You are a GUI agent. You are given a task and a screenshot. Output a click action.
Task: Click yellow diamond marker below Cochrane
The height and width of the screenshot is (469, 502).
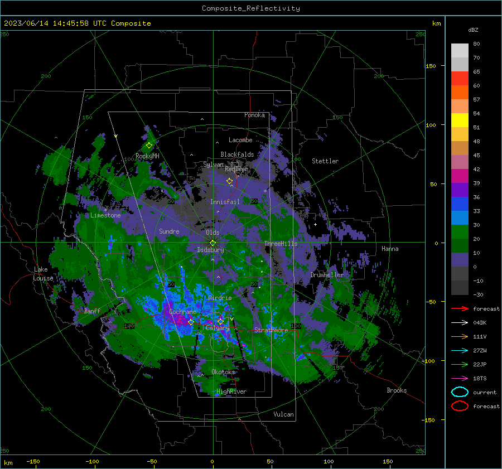click(191, 322)
